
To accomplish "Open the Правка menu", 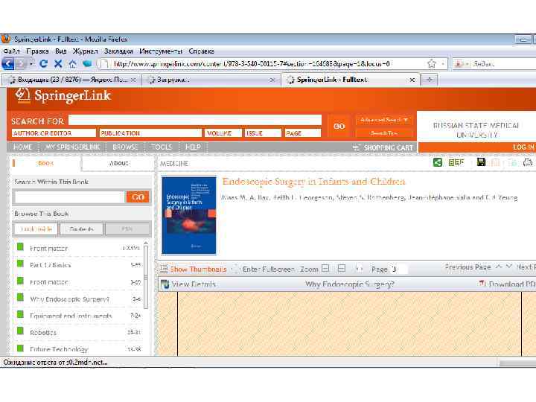I will click(x=37, y=51).
